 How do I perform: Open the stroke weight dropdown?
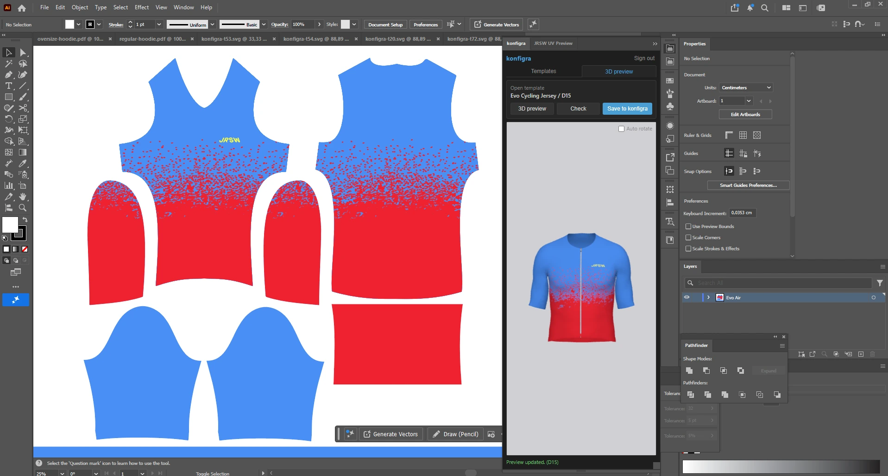159,25
